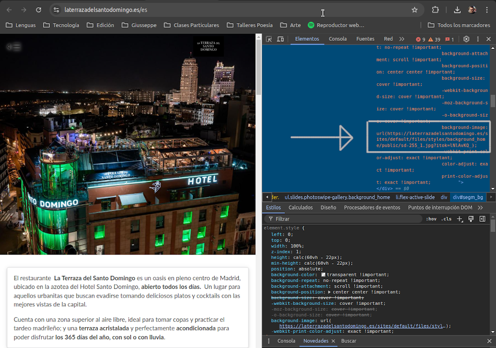
Task: Close the DevTools panel
Action: (x=489, y=39)
